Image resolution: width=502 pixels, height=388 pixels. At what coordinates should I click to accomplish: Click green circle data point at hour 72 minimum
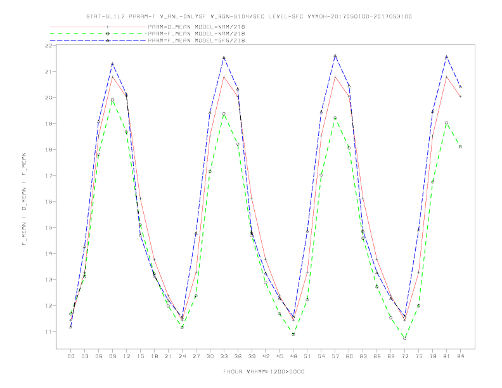click(404, 338)
